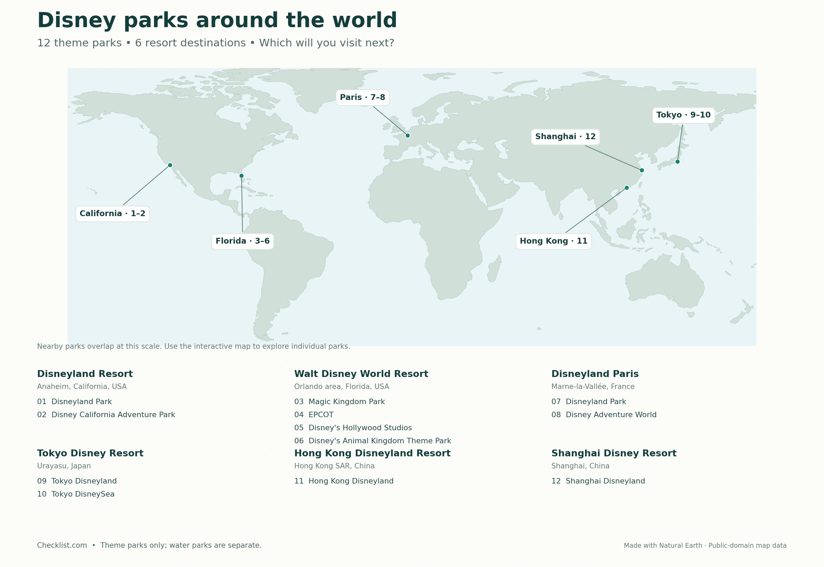This screenshot has width=824, height=567.
Task: Click the 'Walt Disney World Resort' heading
Action: point(361,374)
